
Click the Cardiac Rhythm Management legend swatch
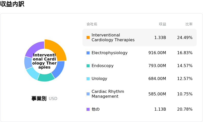[x=88, y=94]
